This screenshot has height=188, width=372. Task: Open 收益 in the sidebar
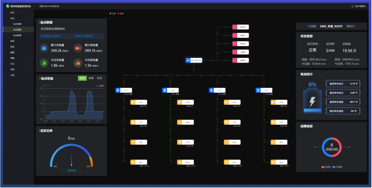(x=12, y=41)
